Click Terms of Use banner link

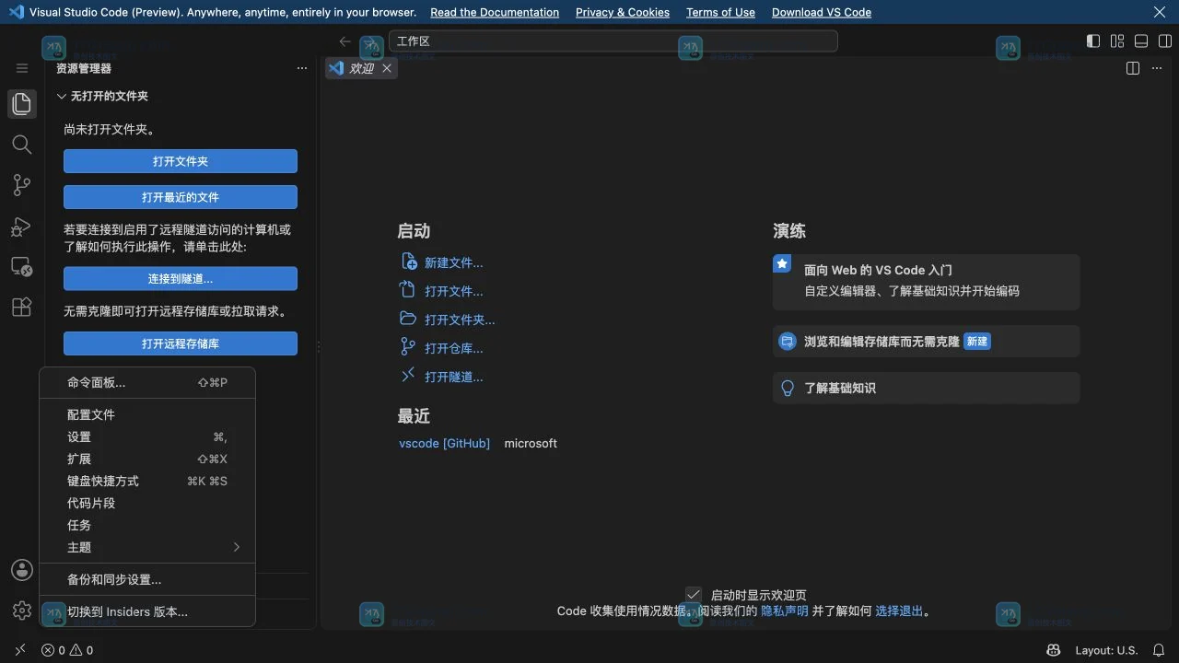pos(720,12)
